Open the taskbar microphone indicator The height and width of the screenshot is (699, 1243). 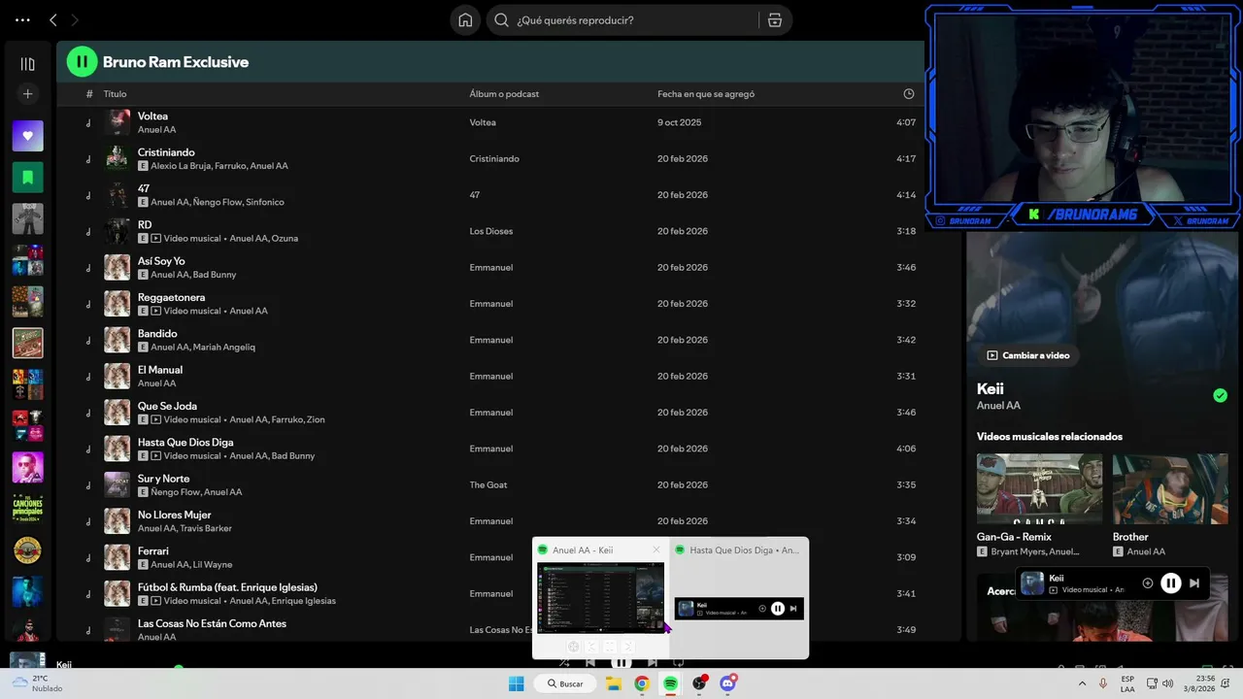(1103, 683)
